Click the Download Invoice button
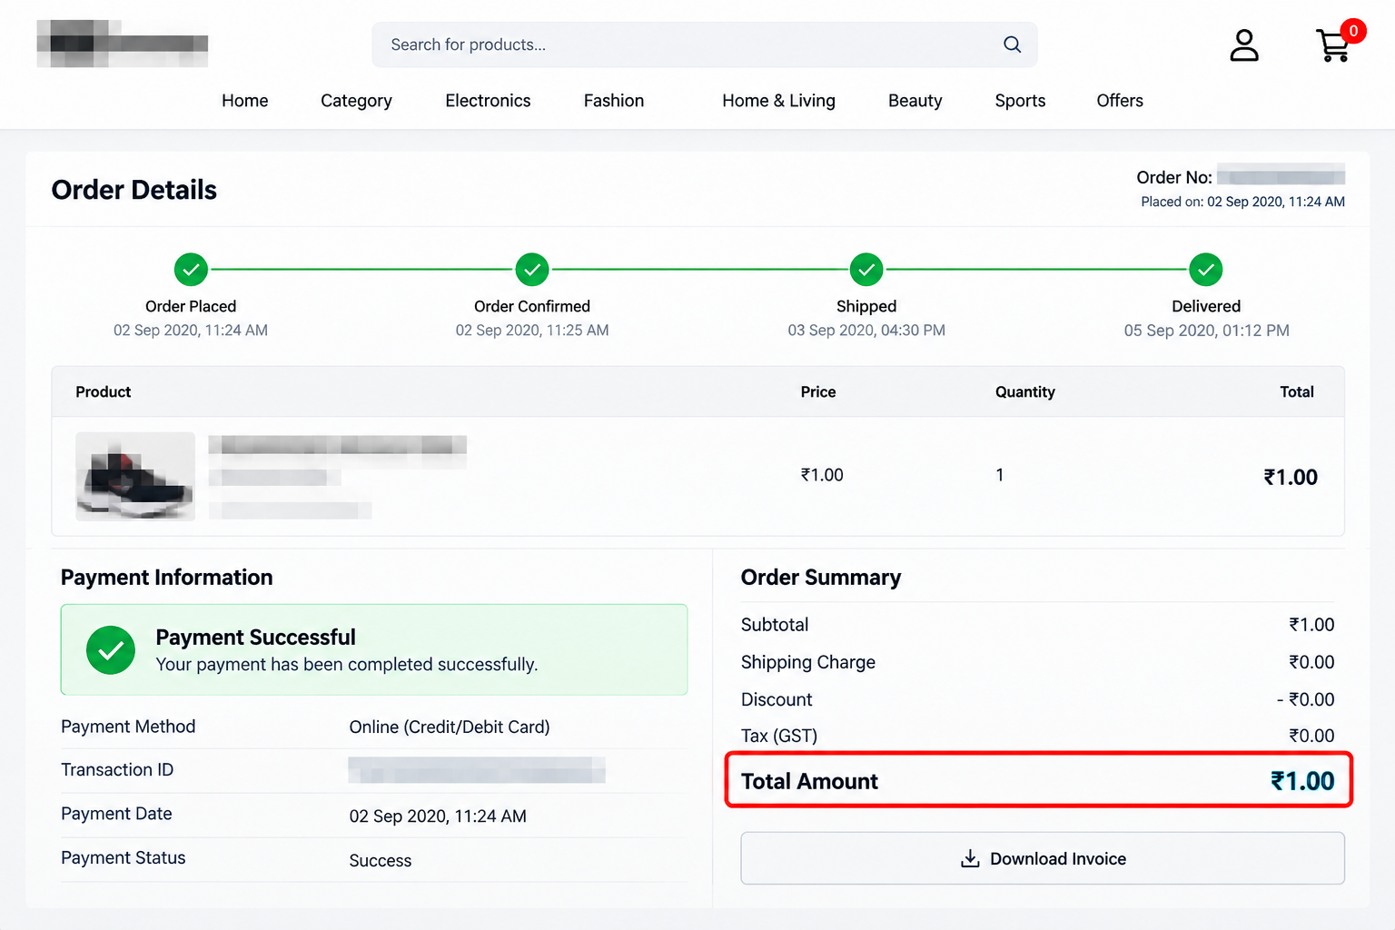The height and width of the screenshot is (930, 1395). tap(1043, 858)
